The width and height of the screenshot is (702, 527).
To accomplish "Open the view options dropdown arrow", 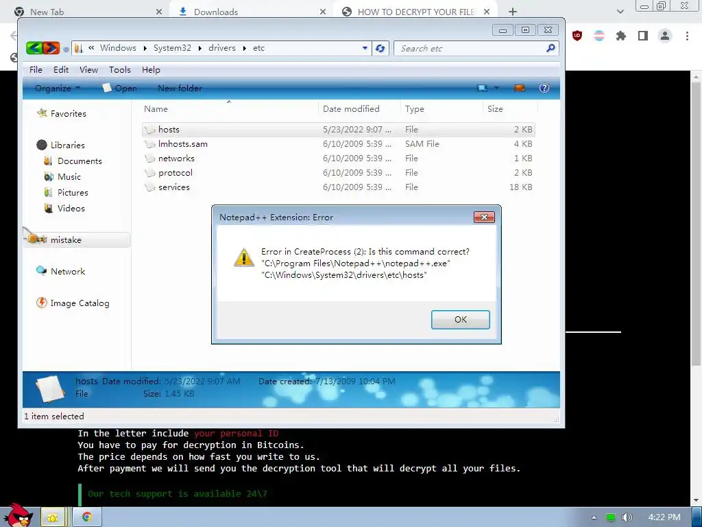I will coord(496,88).
